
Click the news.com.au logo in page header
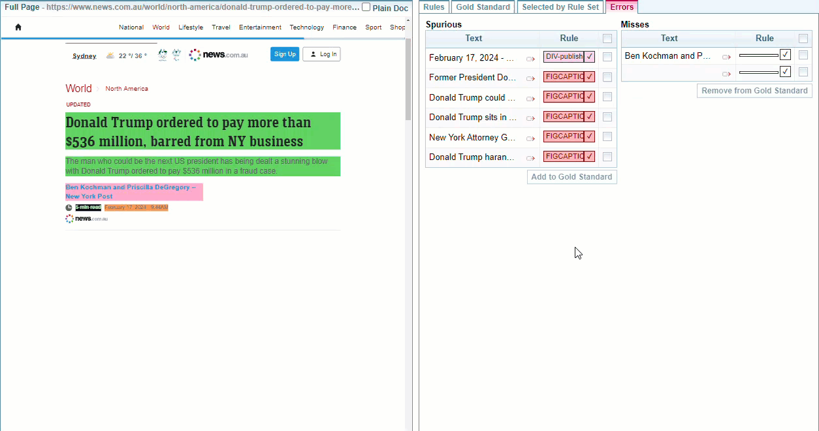(x=219, y=55)
